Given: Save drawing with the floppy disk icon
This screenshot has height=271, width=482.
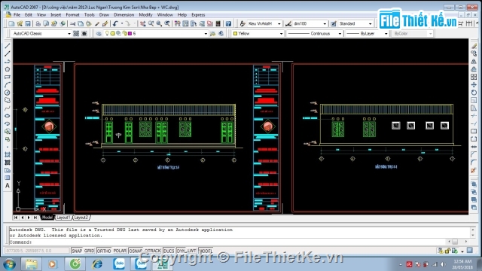Looking at the screenshot, I should (x=28, y=23).
